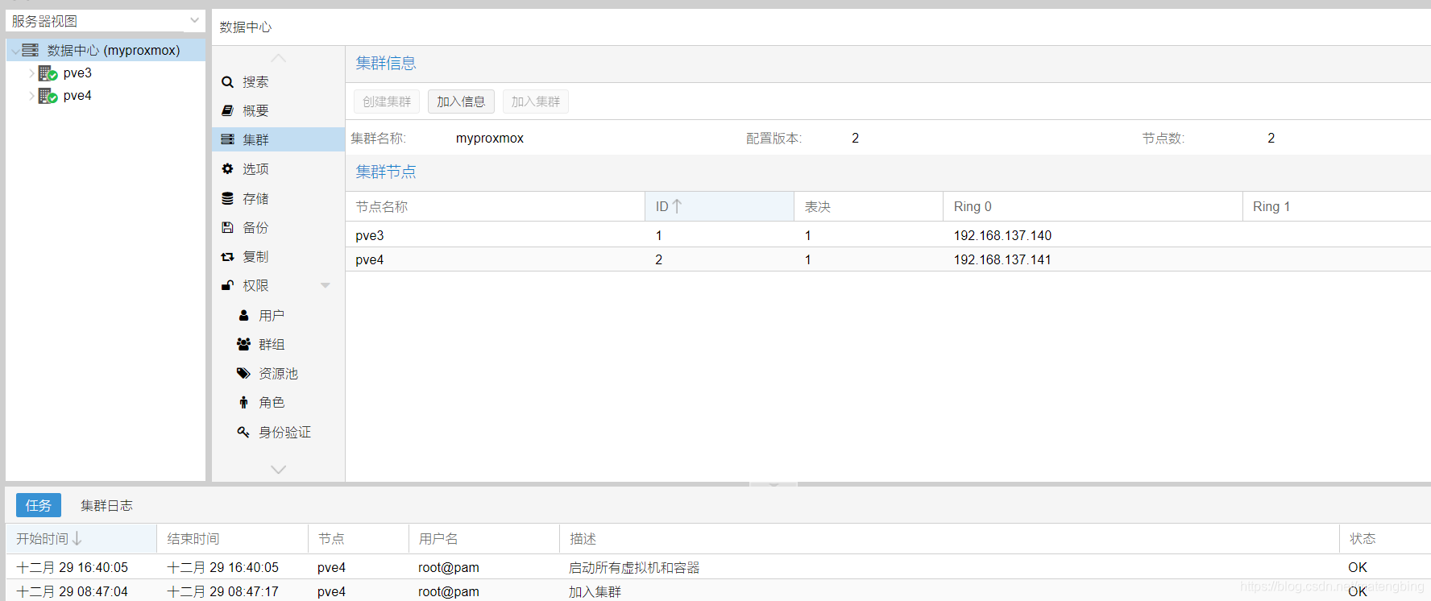Collapse the bottom log panel with the splitter arrow
This screenshot has height=601, width=1431.
click(x=774, y=484)
